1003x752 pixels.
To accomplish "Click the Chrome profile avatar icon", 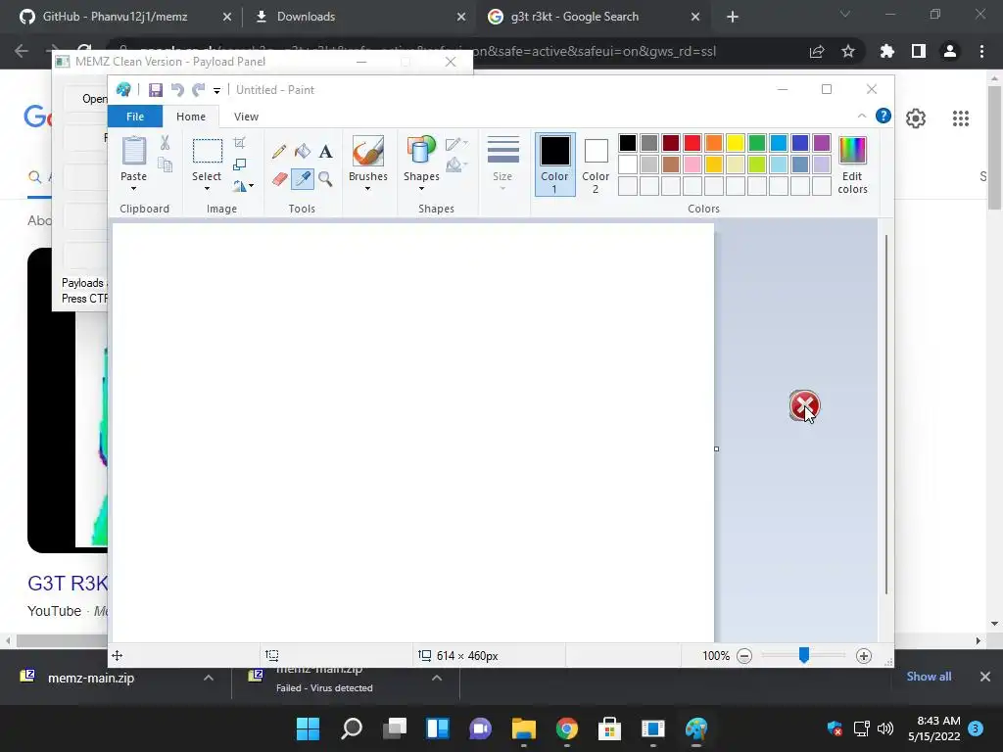I will 949,51.
